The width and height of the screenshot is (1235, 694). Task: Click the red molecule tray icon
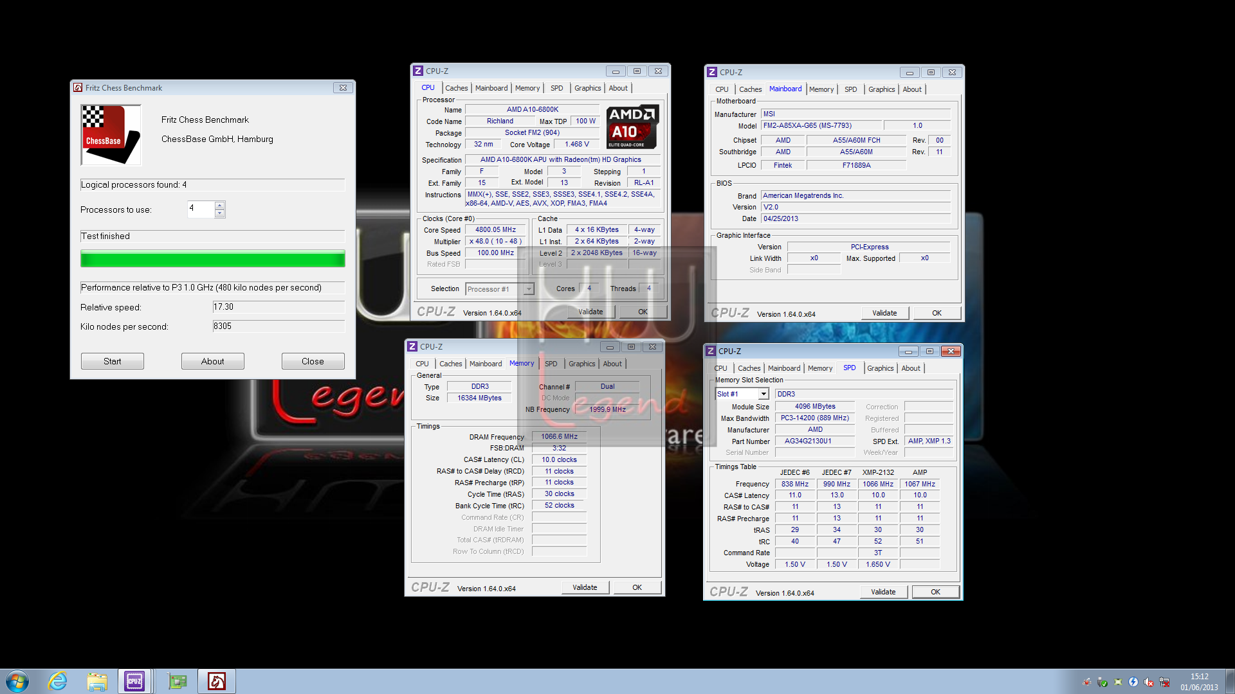[1086, 682]
